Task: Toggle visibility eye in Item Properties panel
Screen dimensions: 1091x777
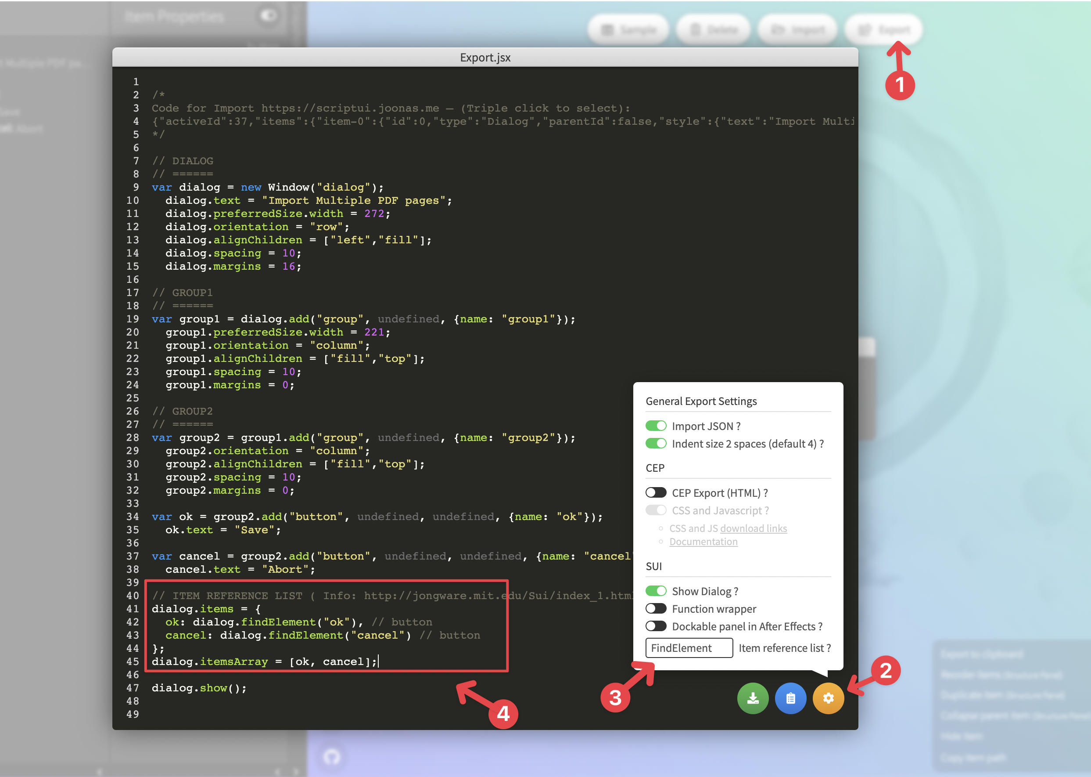Action: [x=268, y=16]
